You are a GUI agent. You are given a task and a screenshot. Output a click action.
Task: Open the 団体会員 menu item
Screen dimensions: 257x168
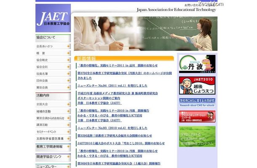53,81
